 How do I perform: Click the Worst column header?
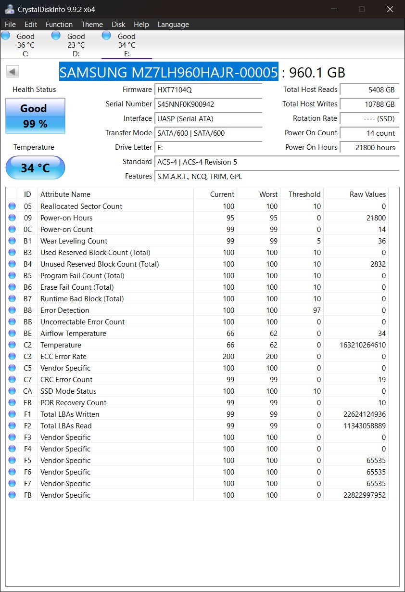coord(259,194)
